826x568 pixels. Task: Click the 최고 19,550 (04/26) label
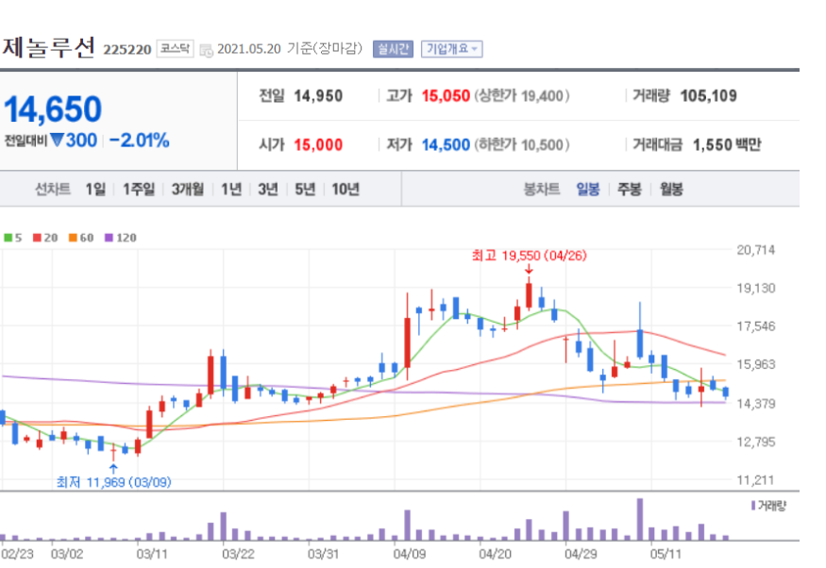[x=529, y=256]
